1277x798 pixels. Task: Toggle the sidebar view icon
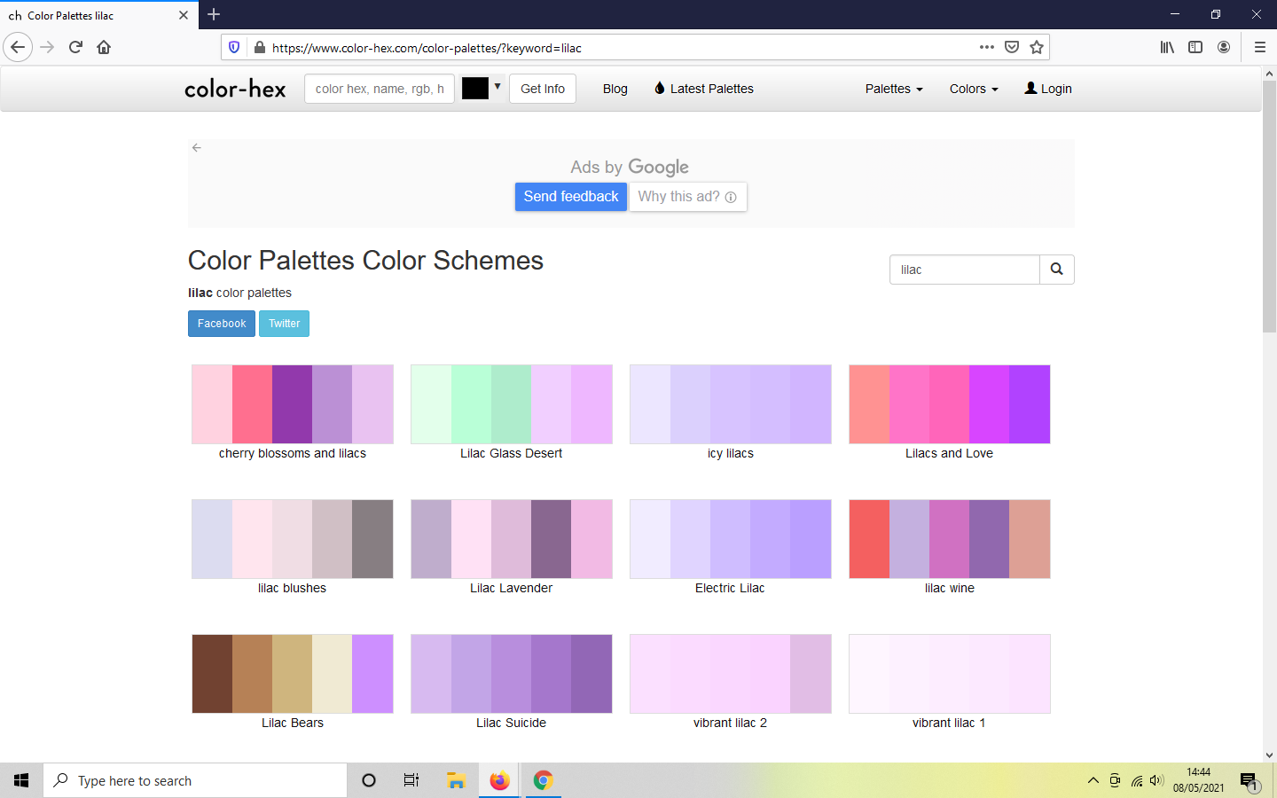1195,47
